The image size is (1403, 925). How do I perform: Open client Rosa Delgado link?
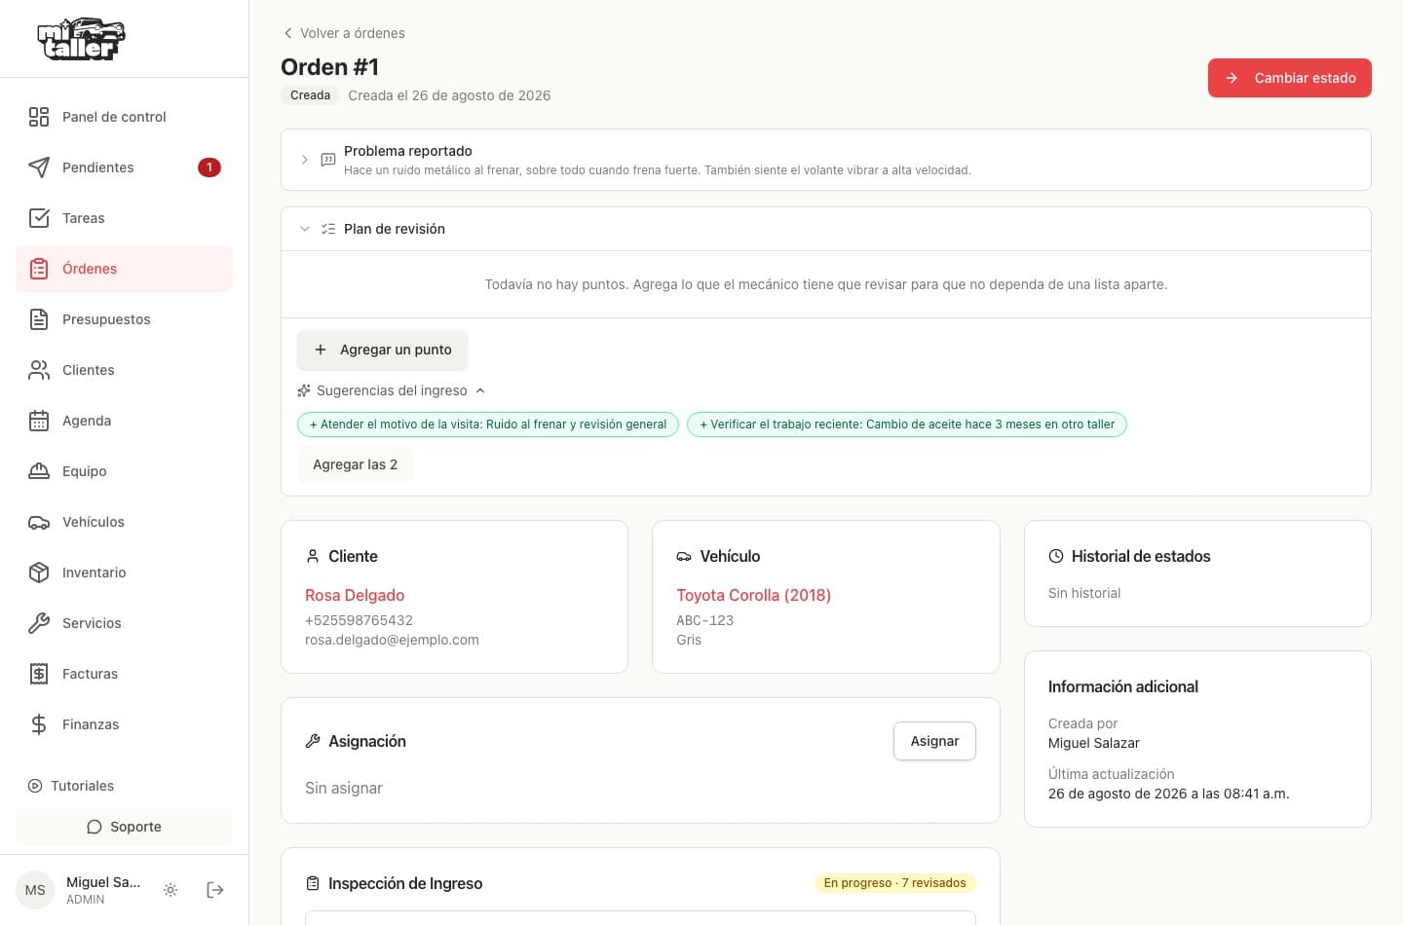pyautogui.click(x=355, y=595)
